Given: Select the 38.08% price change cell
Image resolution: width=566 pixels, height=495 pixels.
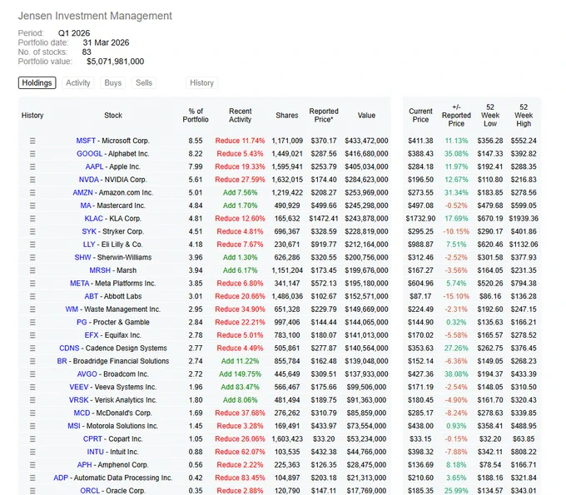Looking at the screenshot, I should [x=456, y=374].
